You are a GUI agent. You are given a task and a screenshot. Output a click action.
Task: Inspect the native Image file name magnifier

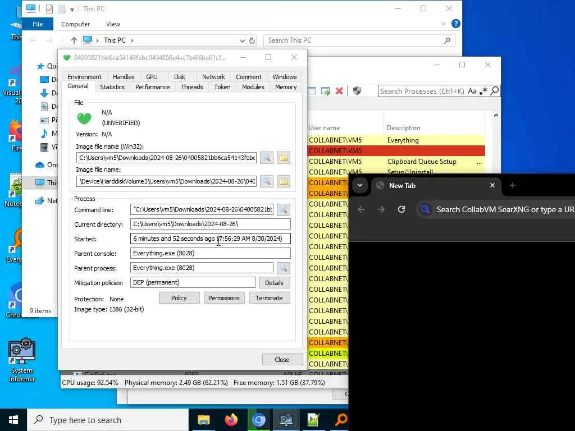(267, 181)
